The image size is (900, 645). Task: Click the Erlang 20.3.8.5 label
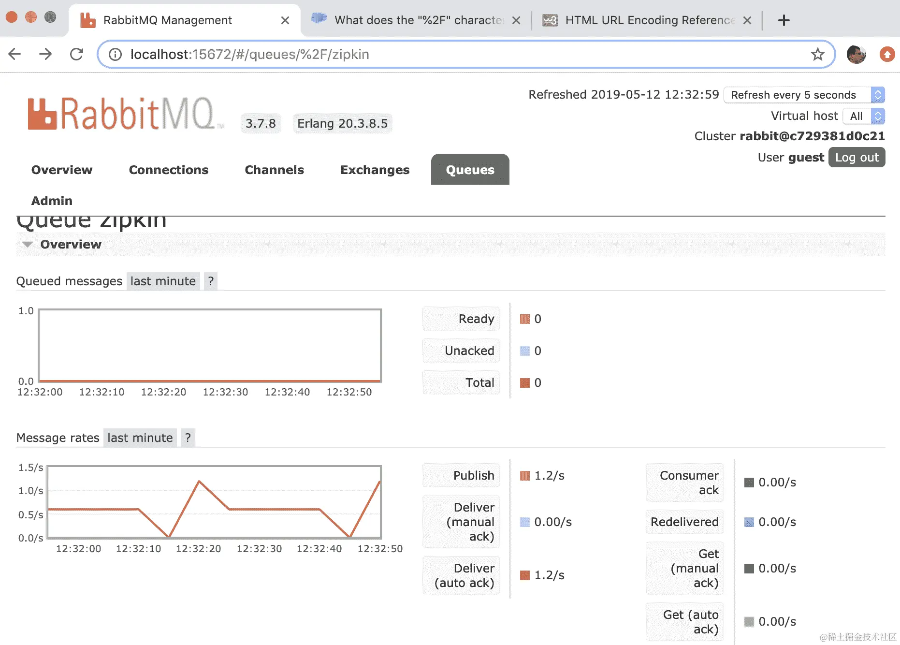tap(342, 123)
